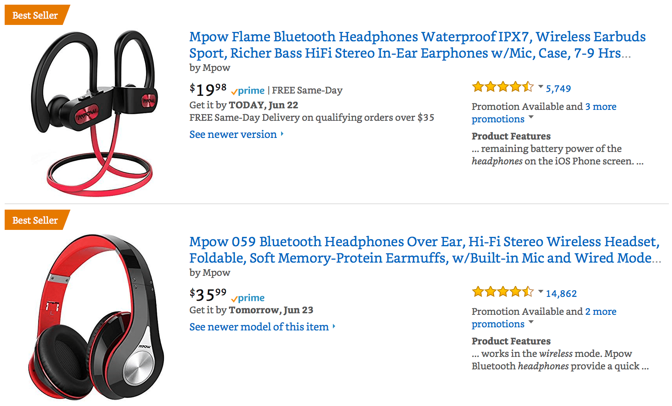This screenshot has width=672, height=406.
Task: Expand promotions arrow under Mpow Flame listing
Action: click(531, 117)
